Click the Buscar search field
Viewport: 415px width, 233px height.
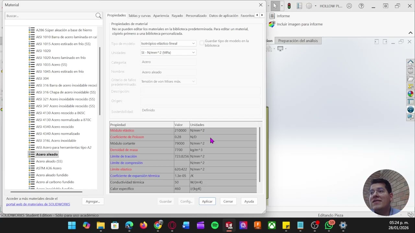pyautogui.click(x=50, y=16)
